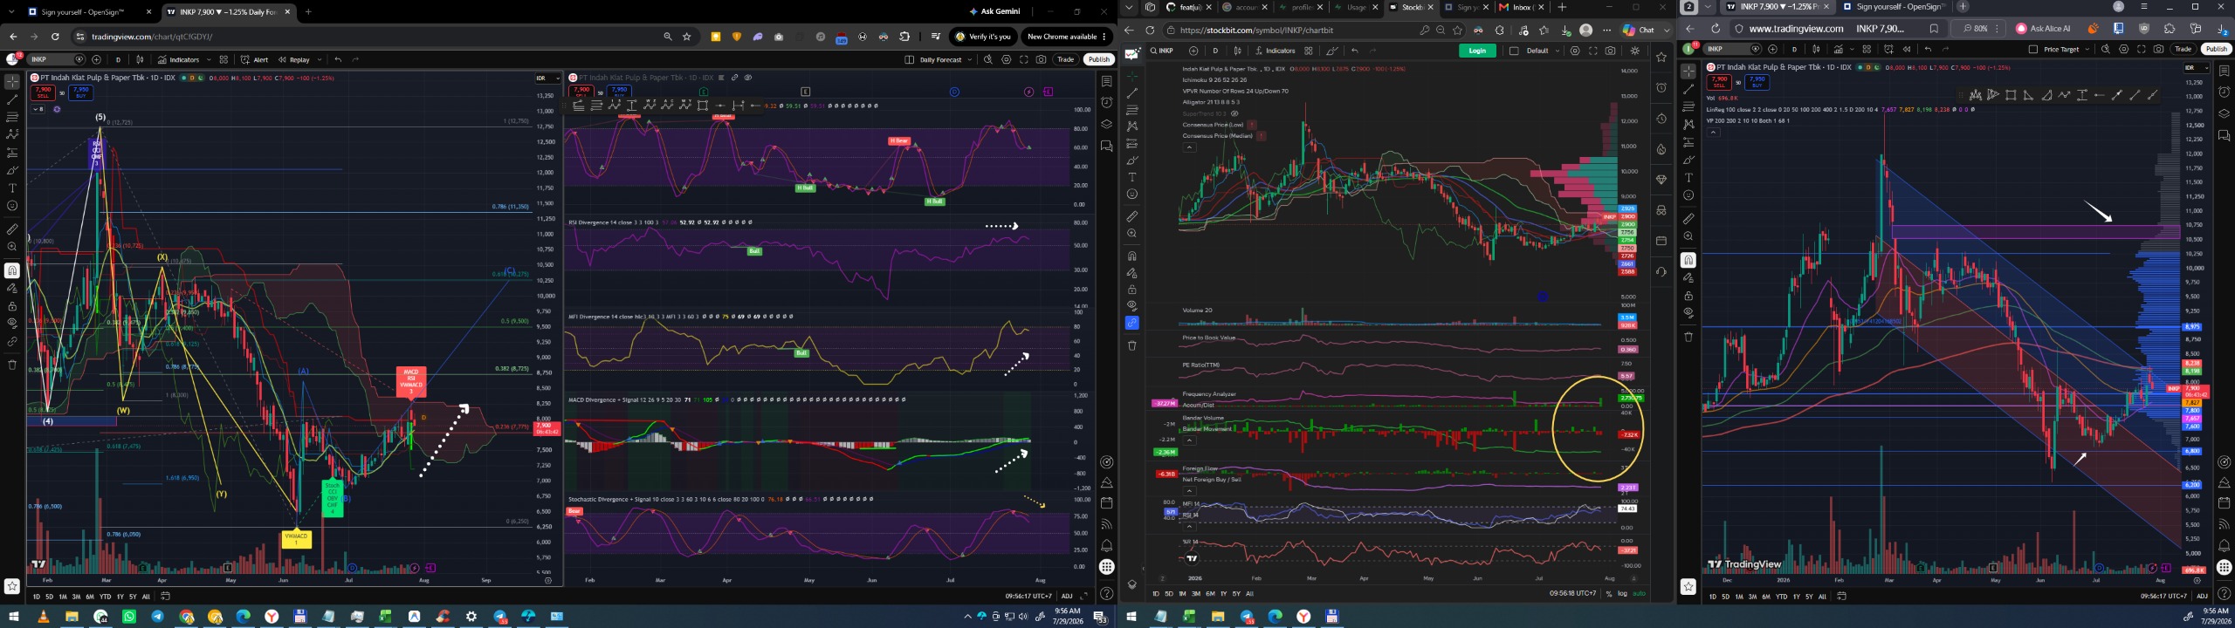2235x628 pixels.
Task: Open WhatsApp from the left taskbar
Action: (x=129, y=617)
